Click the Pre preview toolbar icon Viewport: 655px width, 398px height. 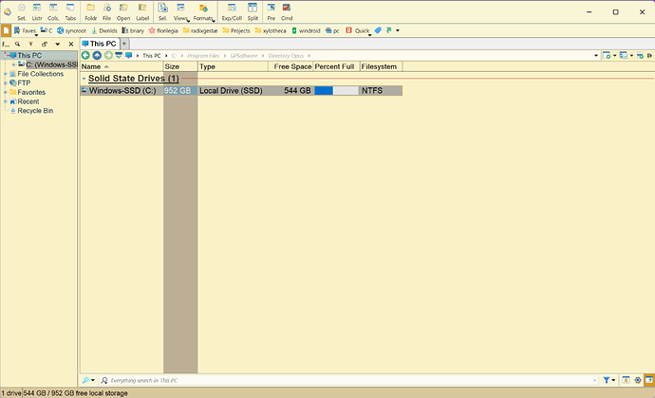[x=271, y=11]
